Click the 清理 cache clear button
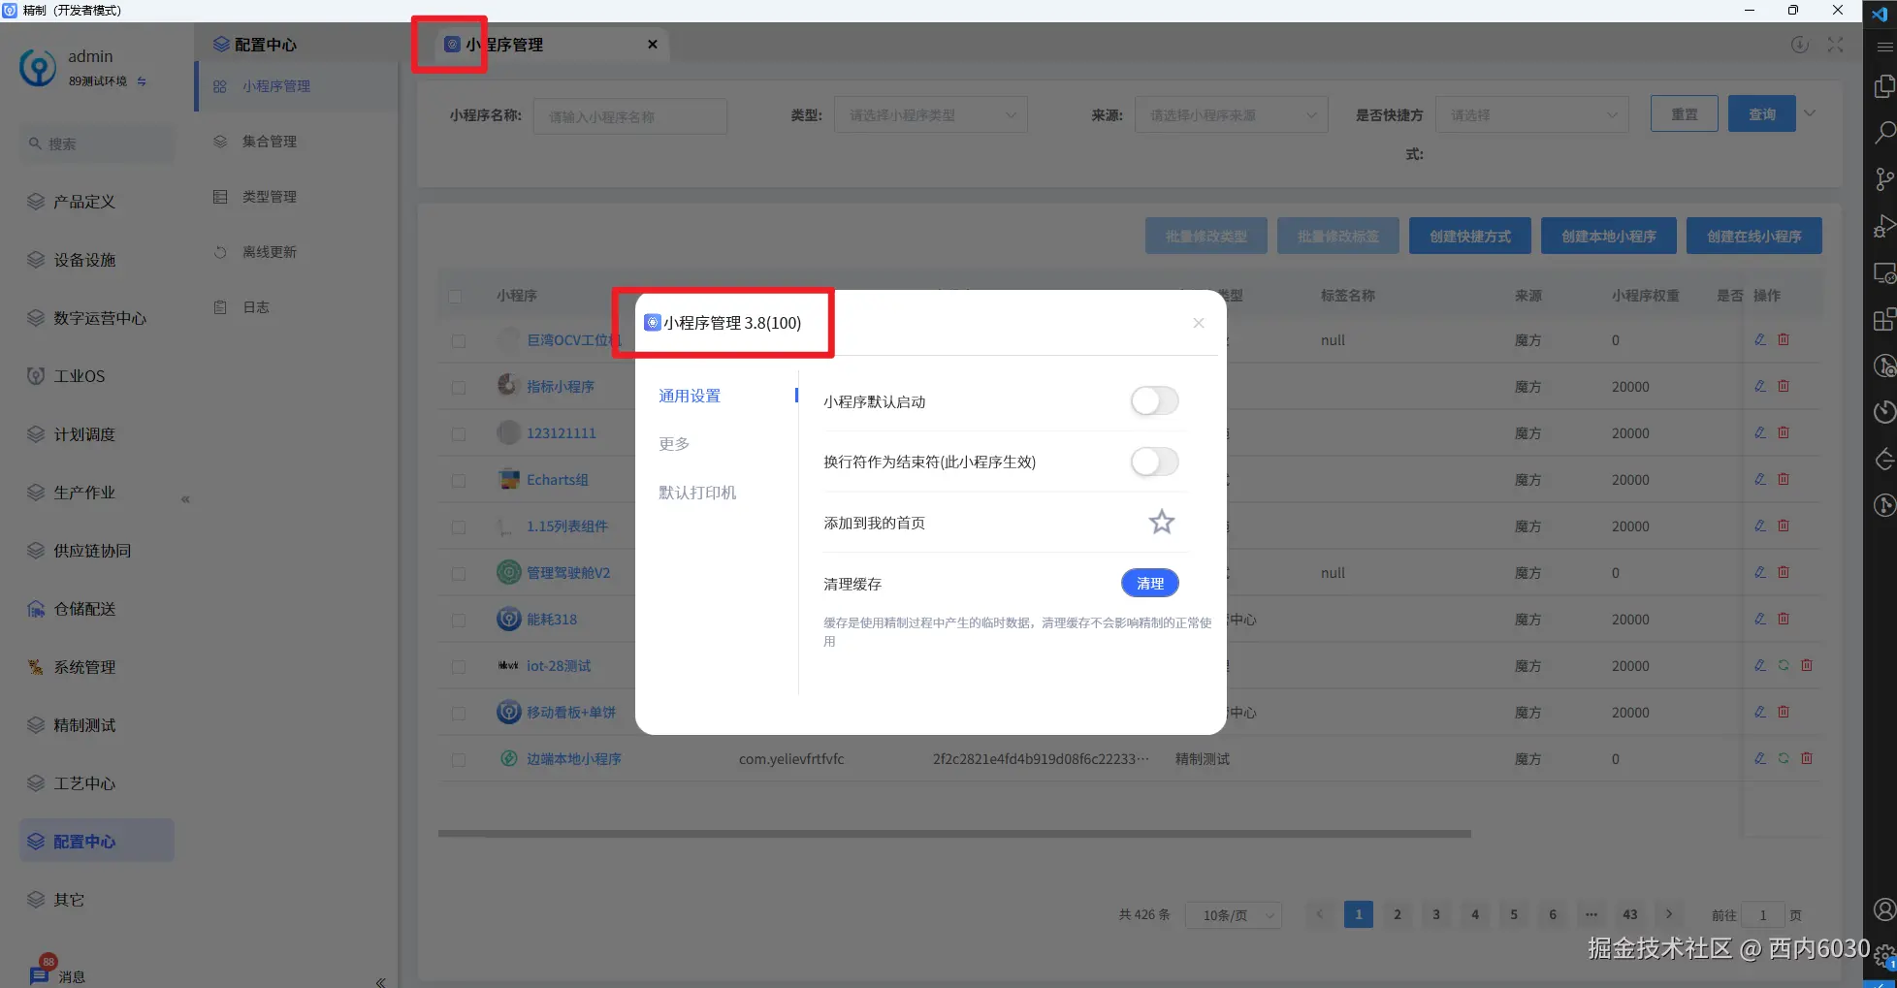 [1149, 583]
